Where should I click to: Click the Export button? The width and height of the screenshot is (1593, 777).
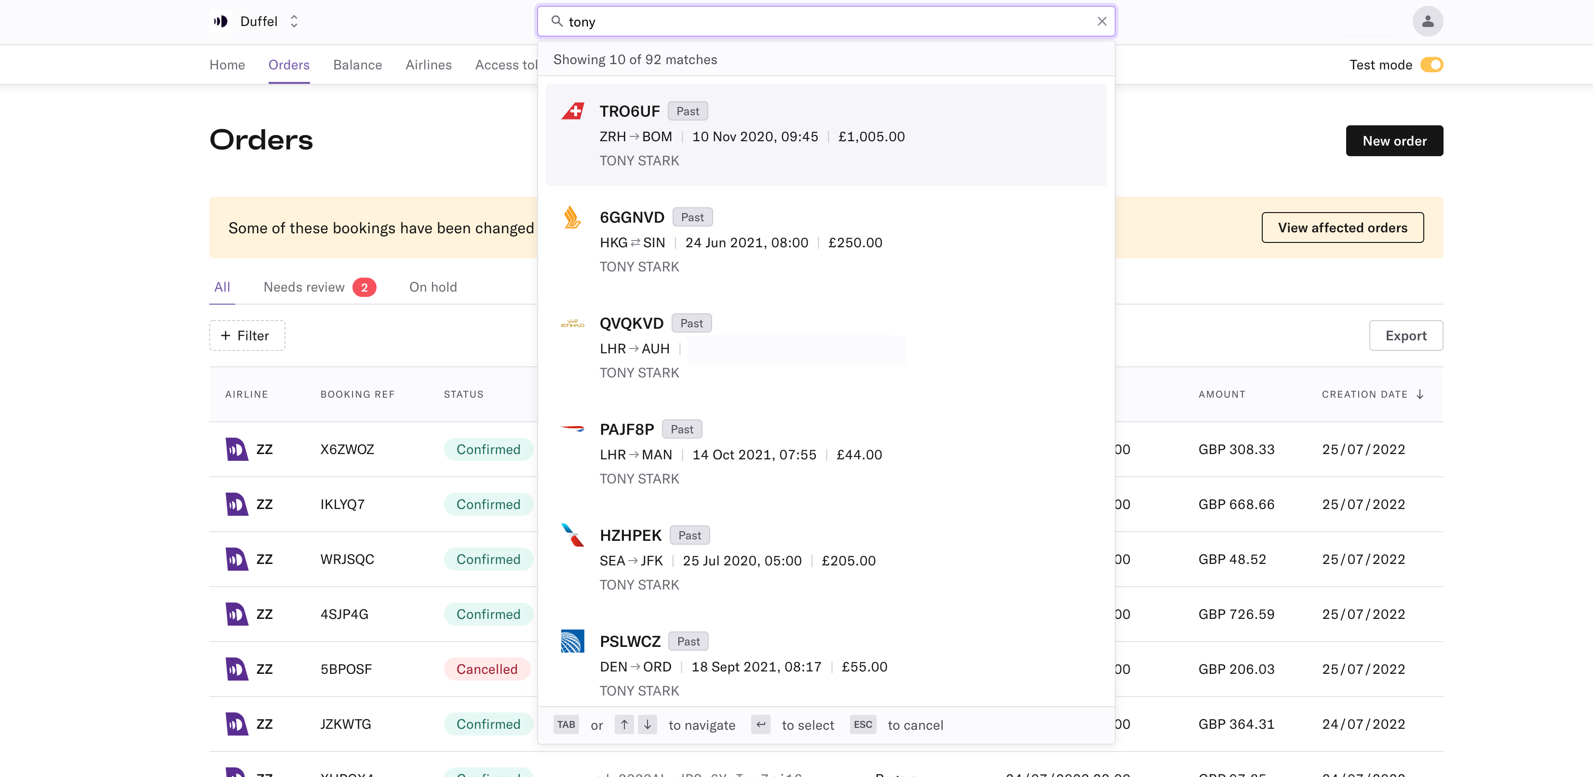click(1405, 335)
